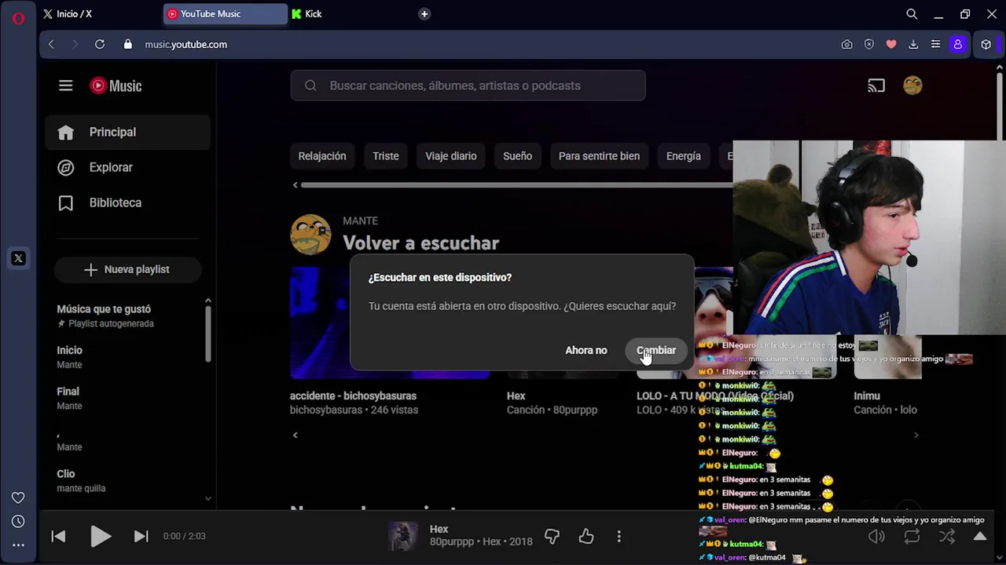Like the song Hex
This screenshot has height=565, width=1006.
[x=586, y=537]
